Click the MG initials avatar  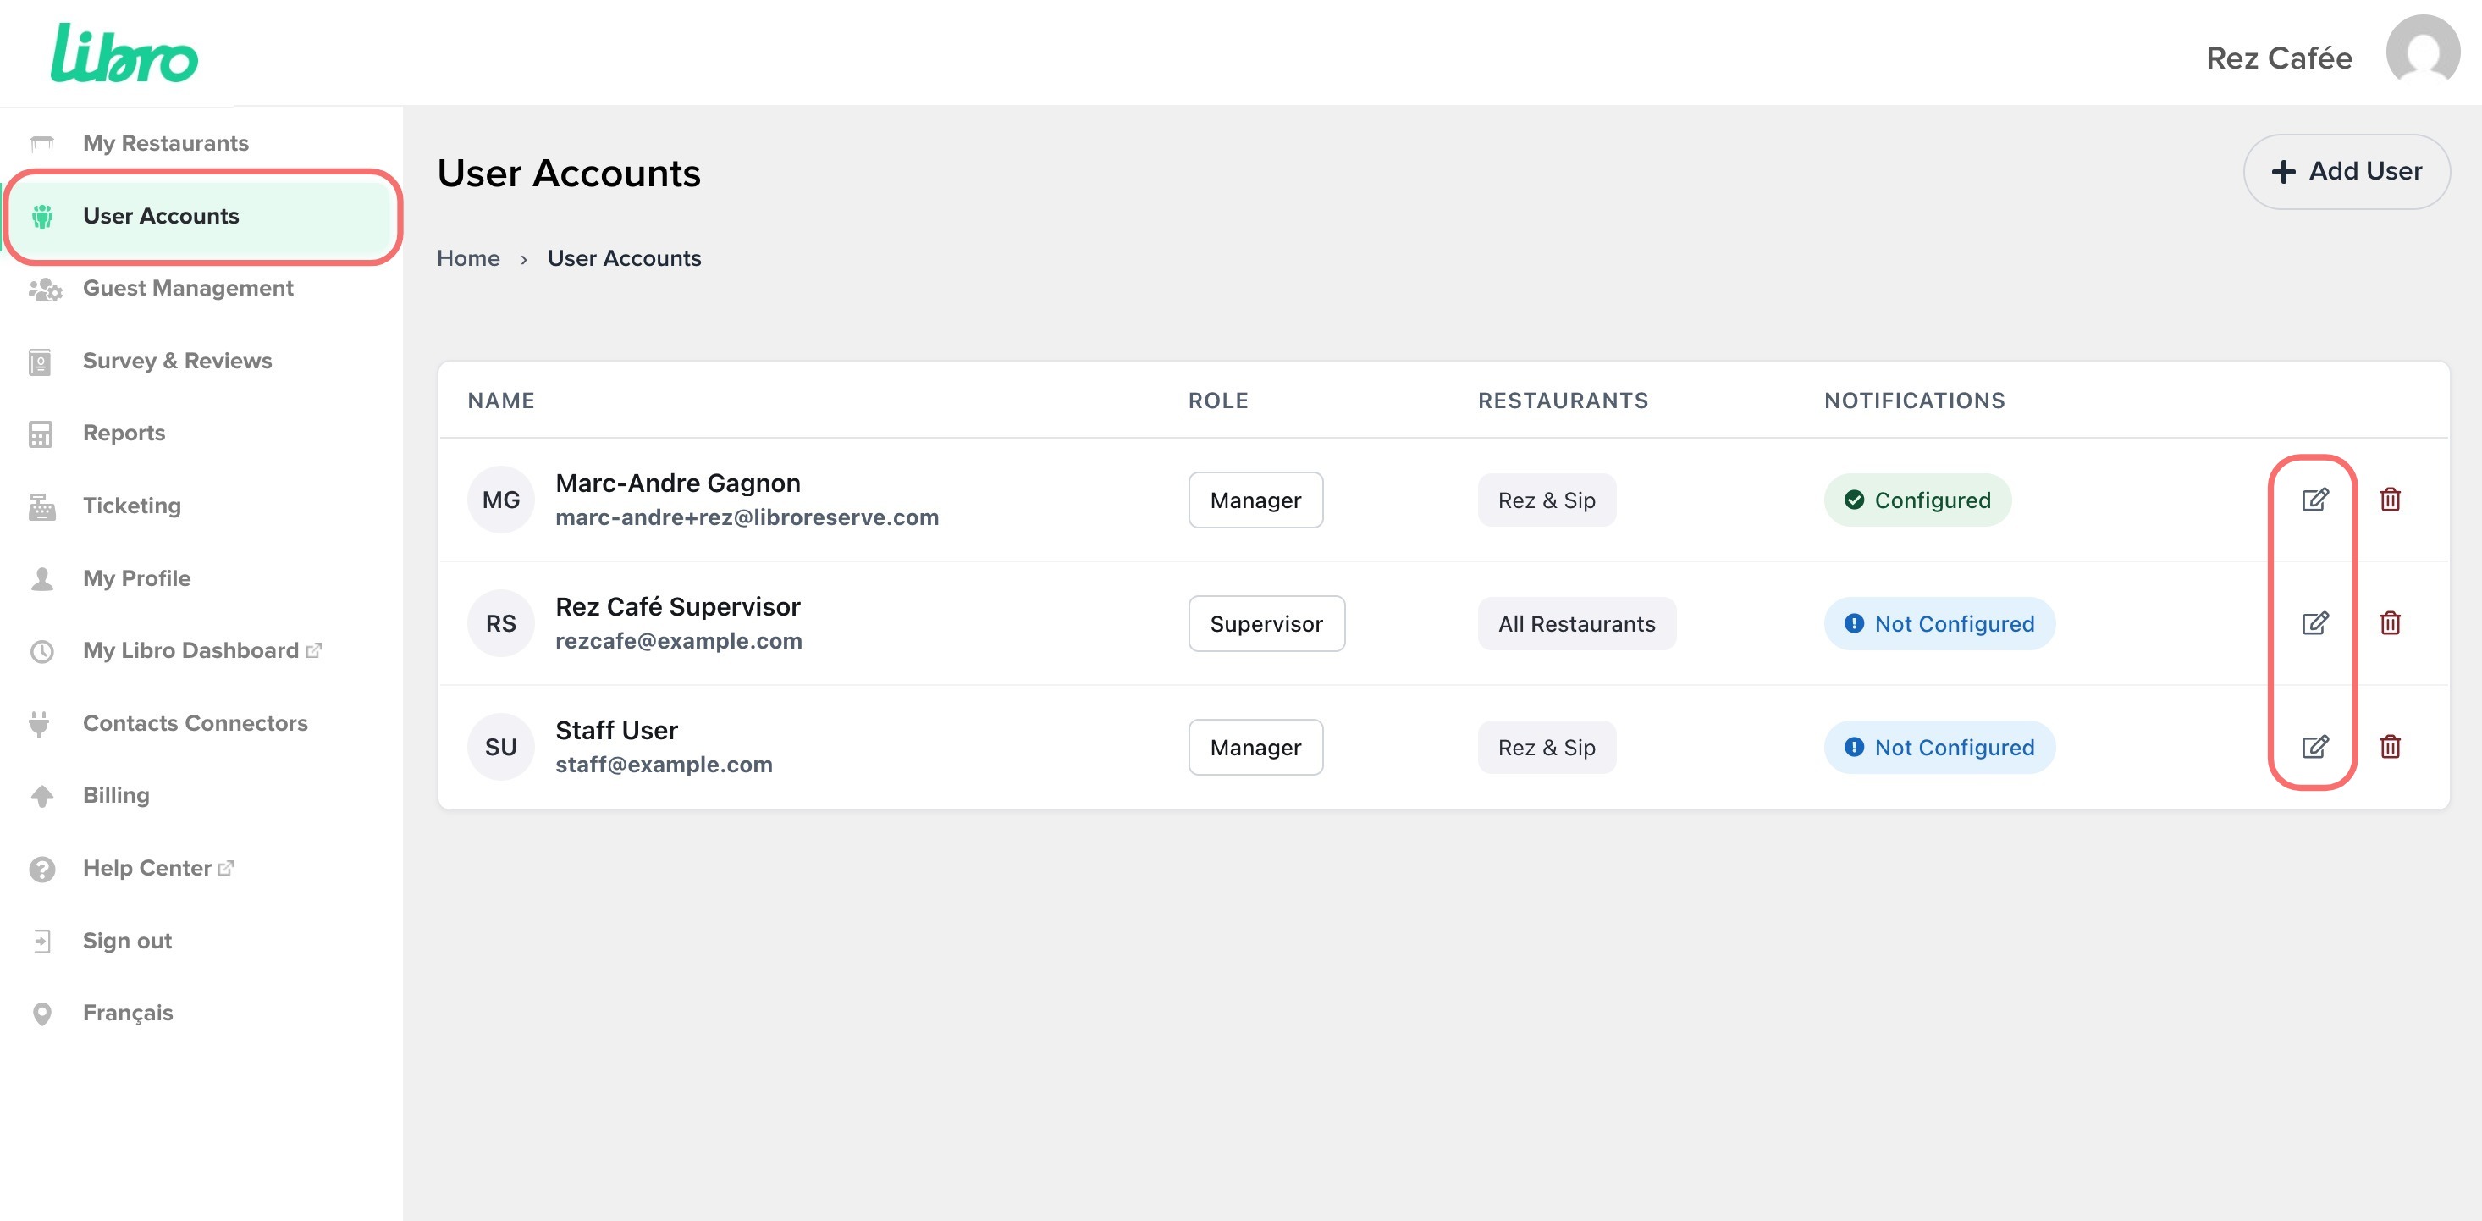500,500
